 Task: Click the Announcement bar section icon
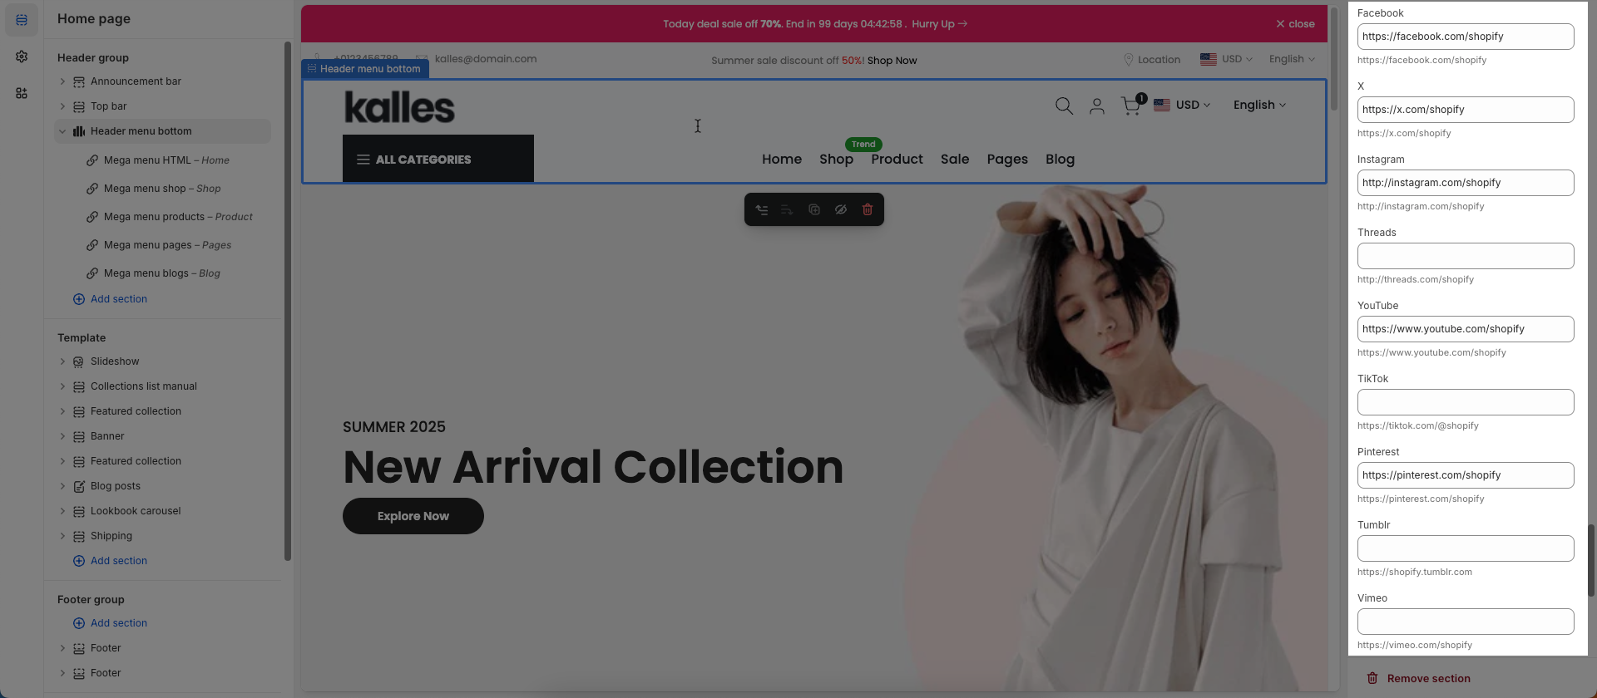click(x=78, y=81)
